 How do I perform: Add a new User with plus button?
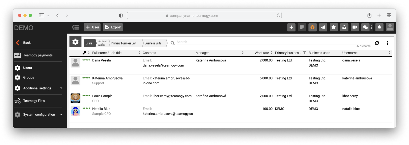[x=92, y=27]
